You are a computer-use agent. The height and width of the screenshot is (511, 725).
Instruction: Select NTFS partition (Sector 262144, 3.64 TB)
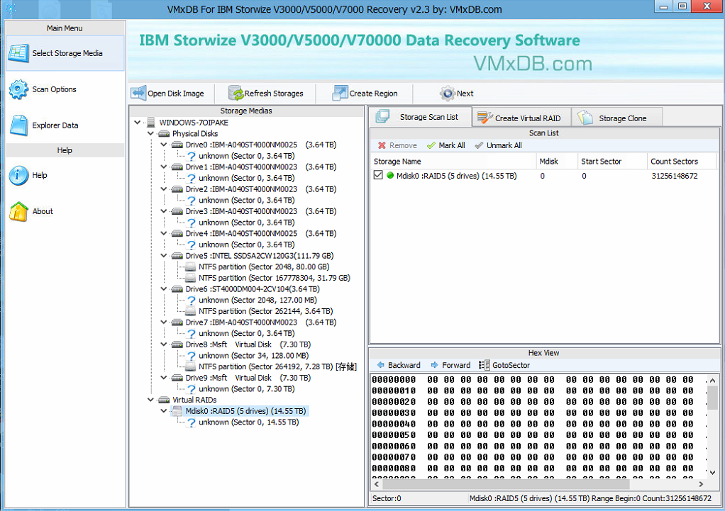point(265,311)
